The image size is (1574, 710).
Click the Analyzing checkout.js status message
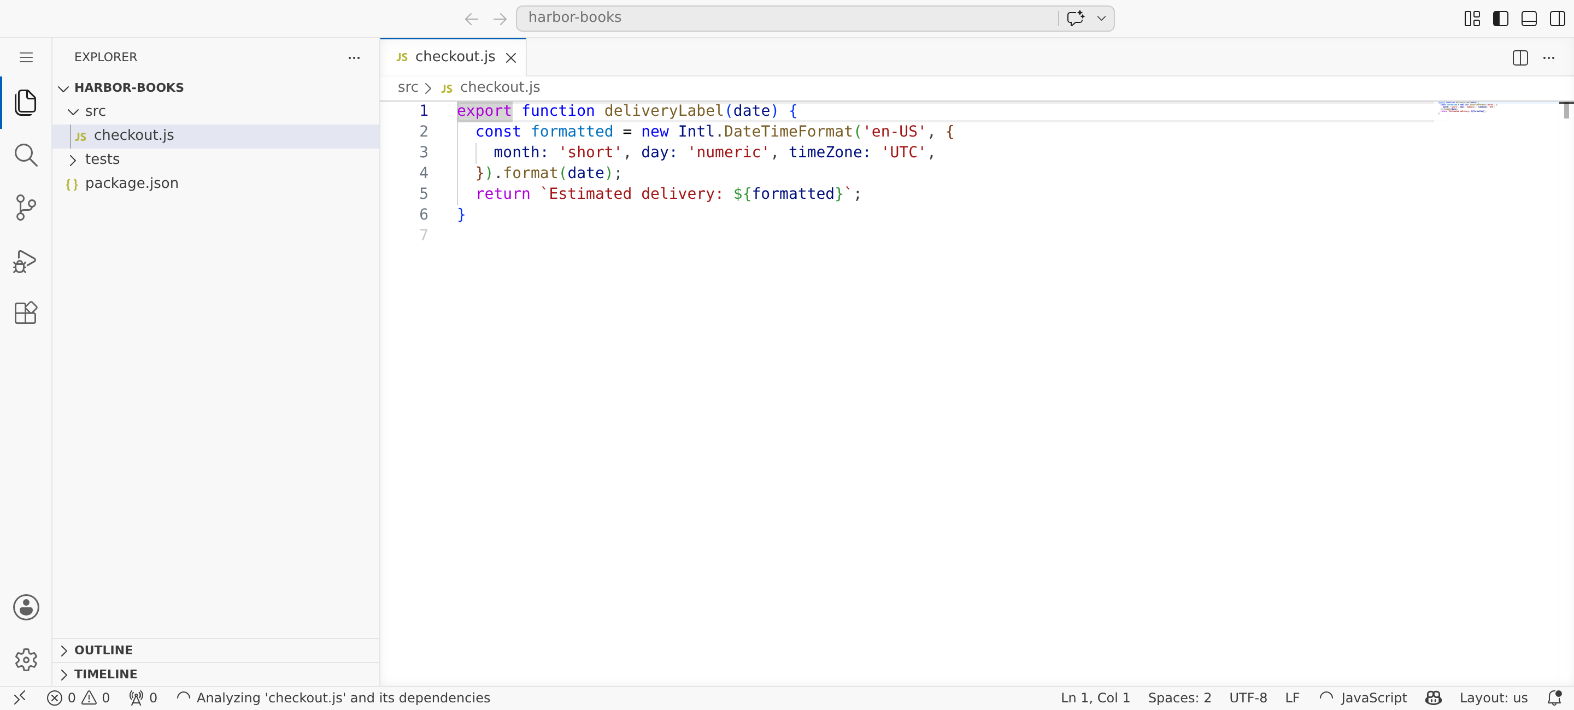pyautogui.click(x=333, y=698)
